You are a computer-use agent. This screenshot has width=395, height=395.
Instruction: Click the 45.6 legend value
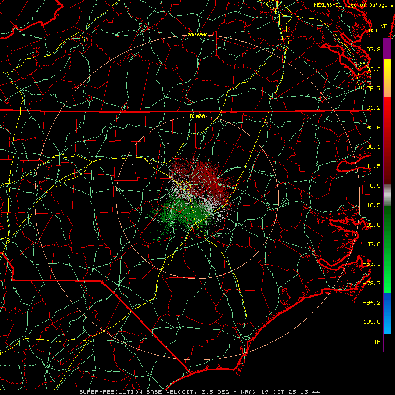(373, 127)
